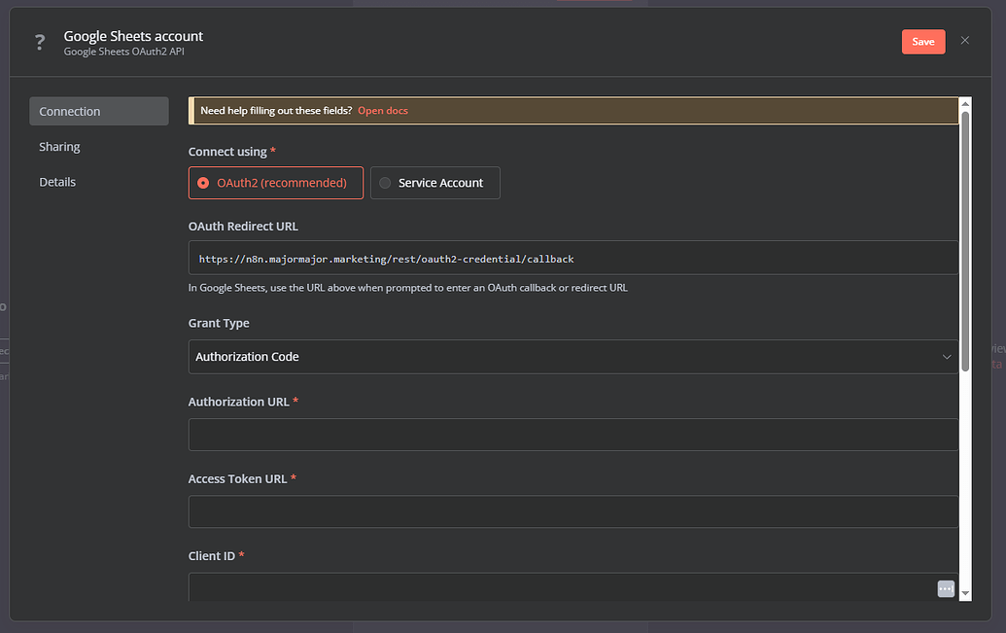Click the ellipsis icon in Client ID field
1006x633 pixels.
[946, 588]
